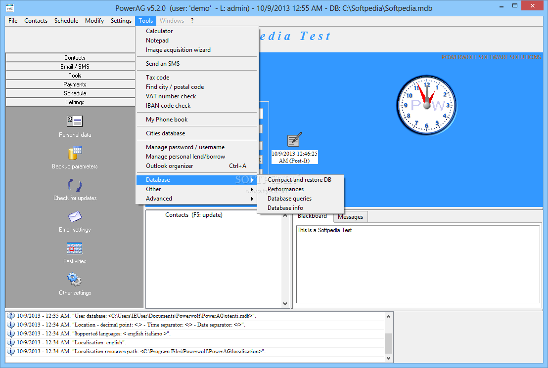Select VAT number check
Screen dimensions: 548x368
(x=197, y=96)
